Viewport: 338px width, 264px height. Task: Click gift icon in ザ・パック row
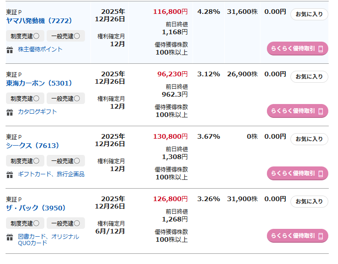tap(10, 237)
